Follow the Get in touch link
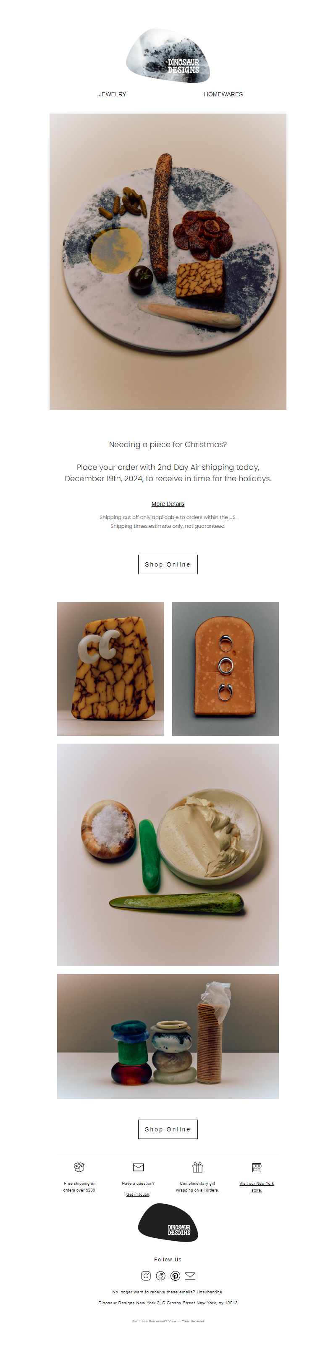Image resolution: width=336 pixels, height=1356 pixels. pos(138,1194)
